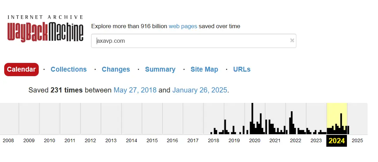Screen dimensions: 378x162
Task: Open the Changes tab
Action: click(x=116, y=69)
